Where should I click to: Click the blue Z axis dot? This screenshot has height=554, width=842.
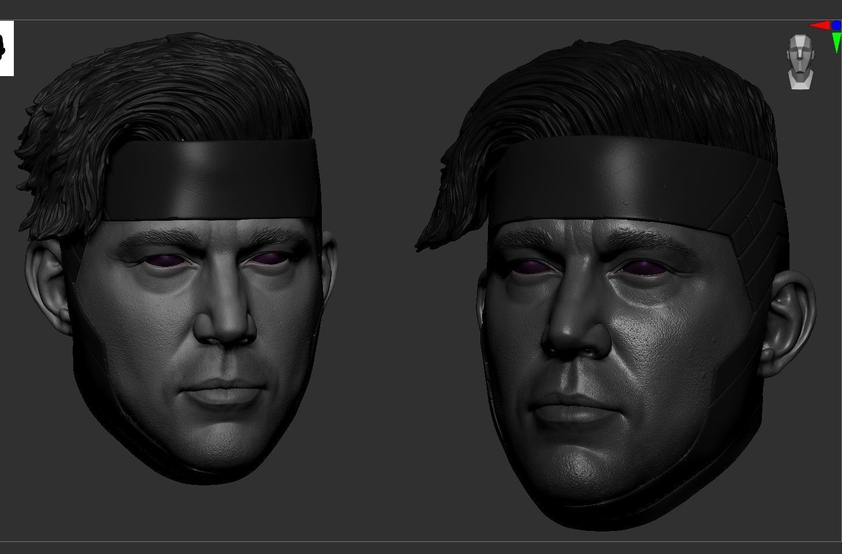(836, 25)
